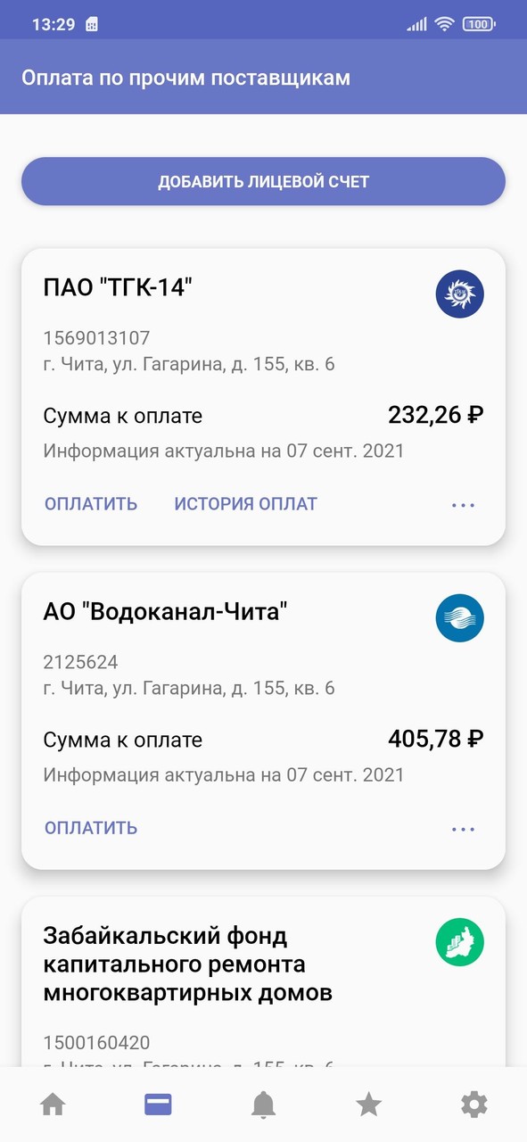
Task: Tap the amount 232,26 ₽ on ТГК-14
Action: 436,414
